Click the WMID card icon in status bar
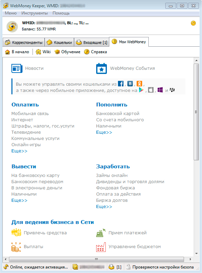This screenshot has height=273, width=202. [x=75, y=267]
